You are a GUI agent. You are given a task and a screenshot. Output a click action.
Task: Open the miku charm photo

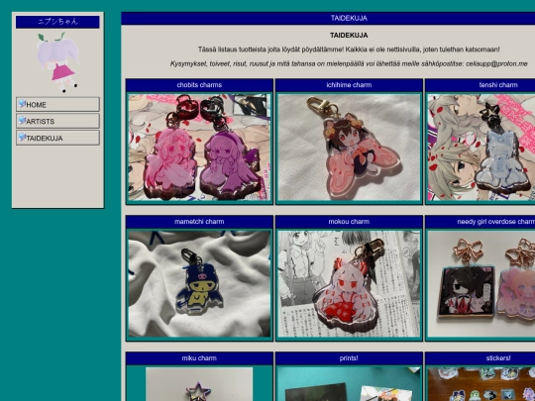pyautogui.click(x=199, y=384)
